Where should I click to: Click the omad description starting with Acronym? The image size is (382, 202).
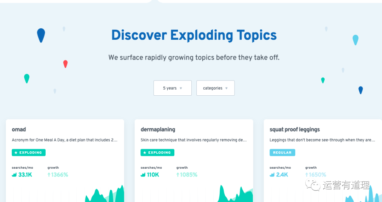click(65, 140)
